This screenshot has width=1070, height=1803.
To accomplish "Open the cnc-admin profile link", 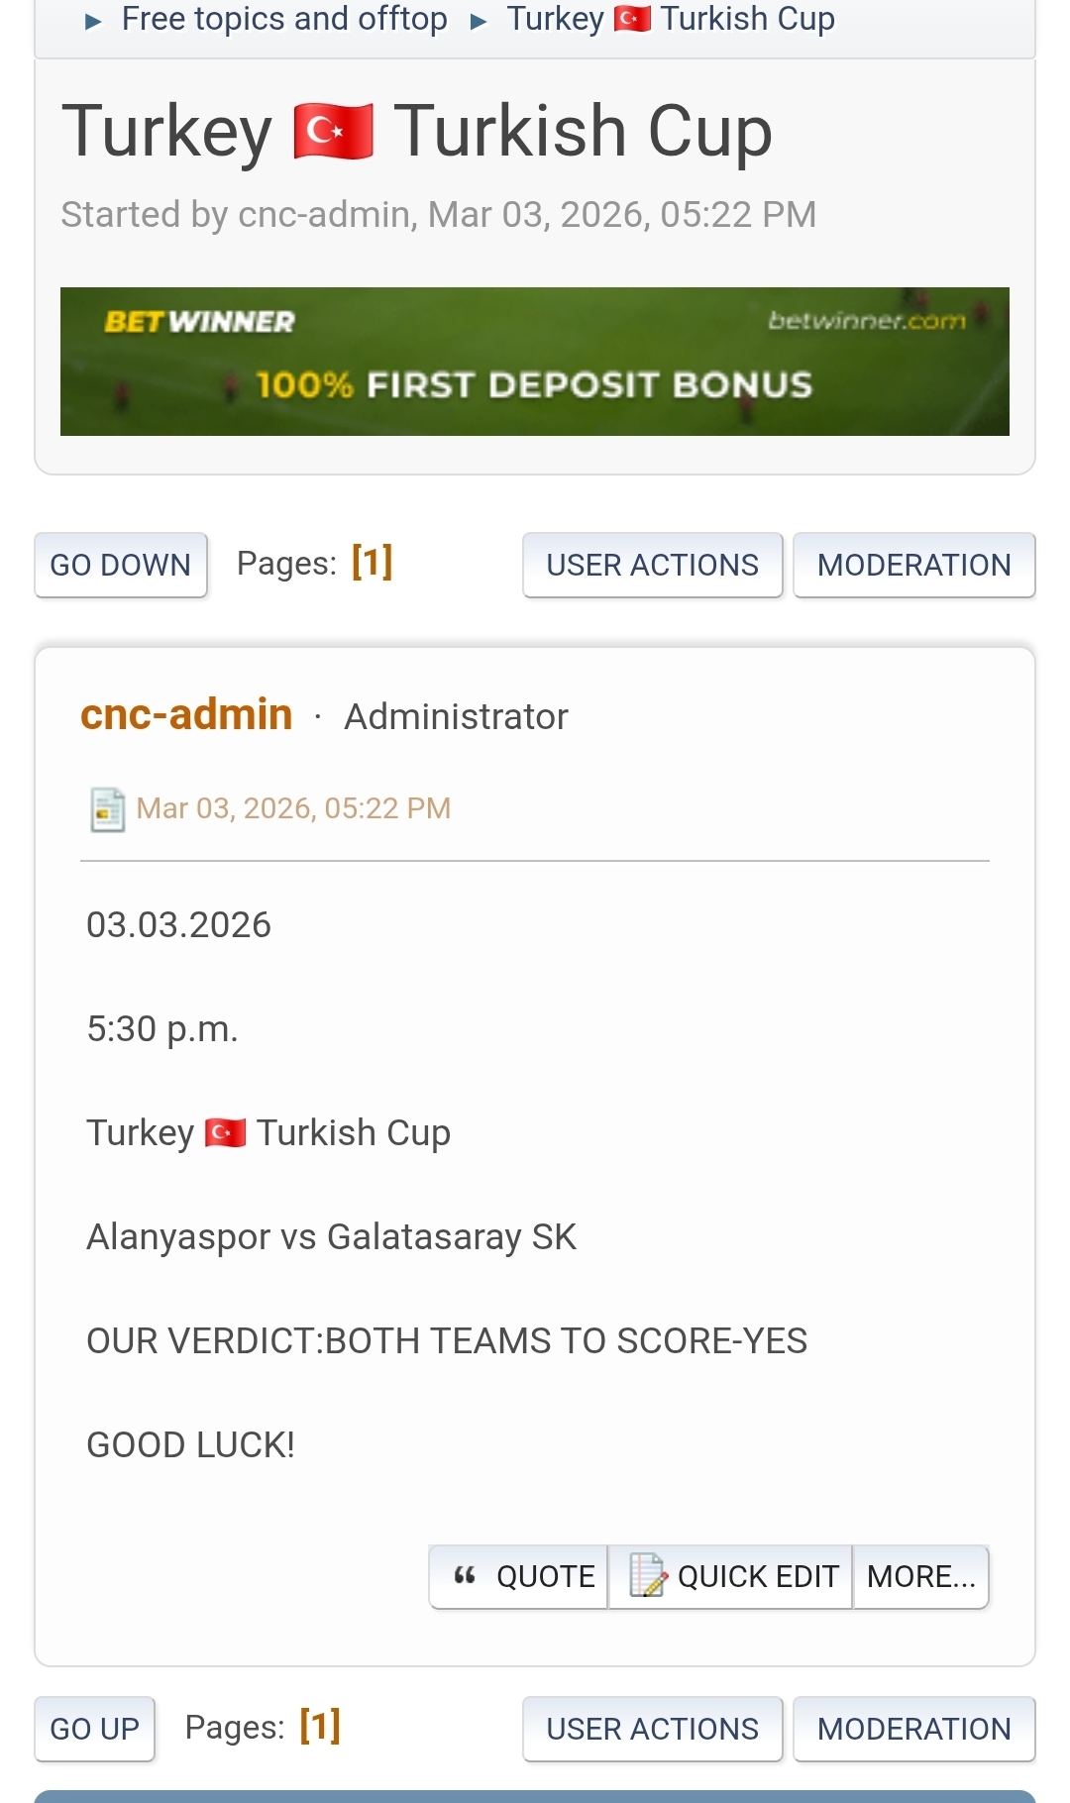I will (186, 714).
